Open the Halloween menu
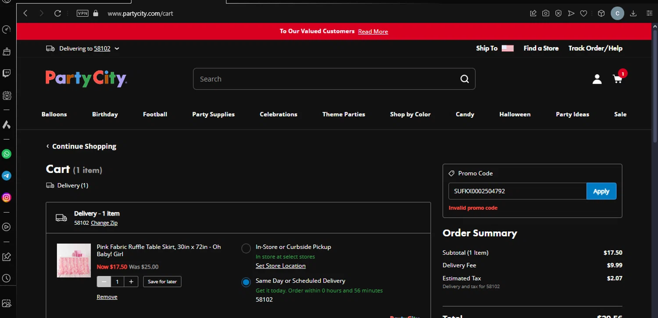658x318 pixels. click(x=515, y=114)
